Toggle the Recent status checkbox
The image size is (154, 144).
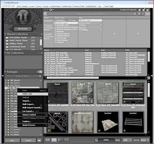click(45, 21)
